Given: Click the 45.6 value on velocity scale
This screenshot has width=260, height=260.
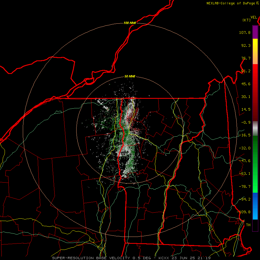Looking at the screenshot, I should 246,84.
